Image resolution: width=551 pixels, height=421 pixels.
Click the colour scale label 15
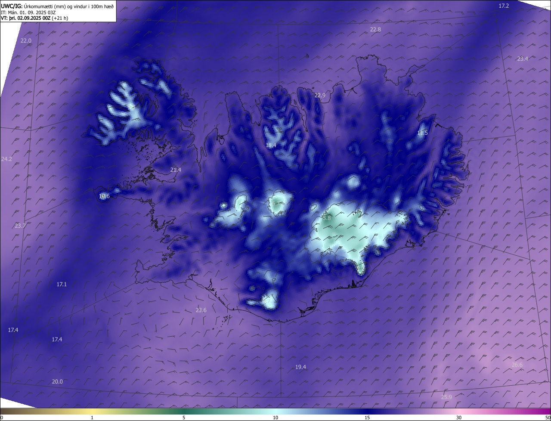pyautogui.click(x=367, y=418)
